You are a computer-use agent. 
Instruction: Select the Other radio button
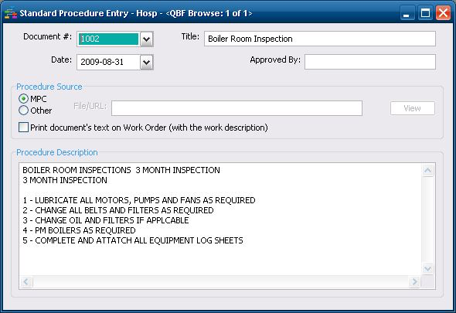(x=23, y=111)
